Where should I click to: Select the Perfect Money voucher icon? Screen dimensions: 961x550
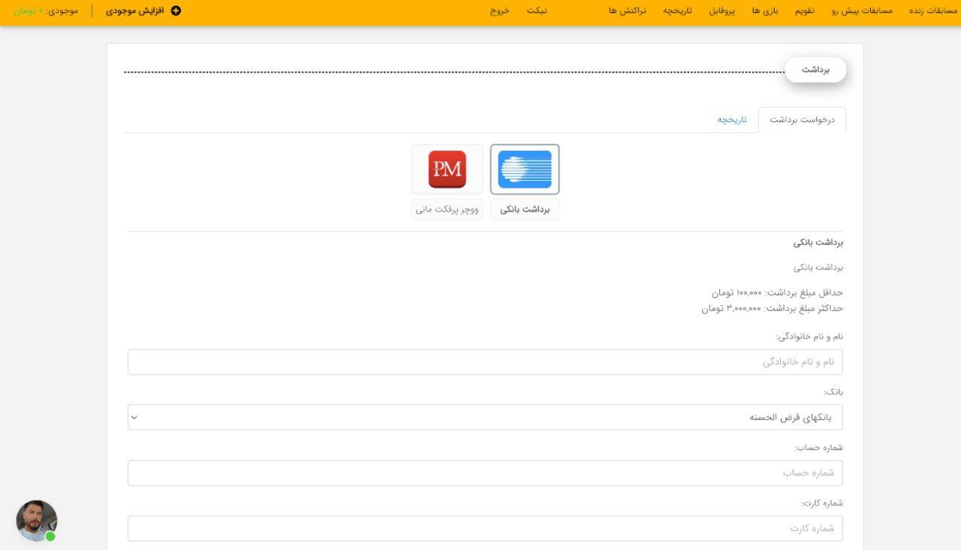pyautogui.click(x=447, y=169)
